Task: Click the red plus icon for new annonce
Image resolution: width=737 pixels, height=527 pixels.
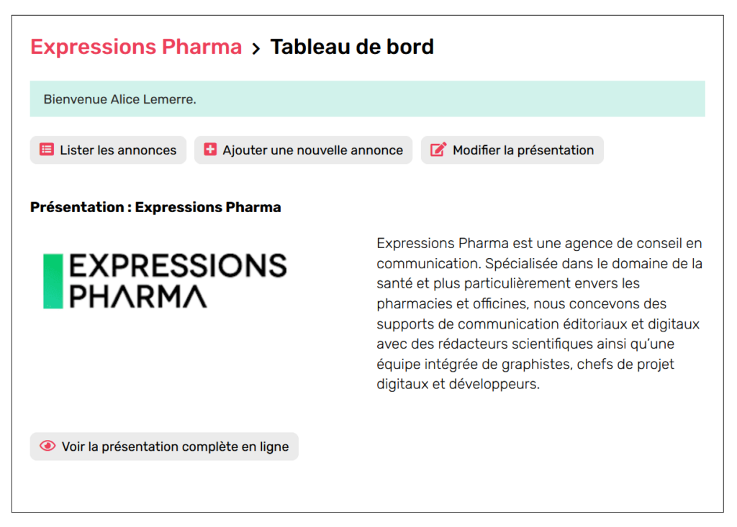Action: coord(210,150)
